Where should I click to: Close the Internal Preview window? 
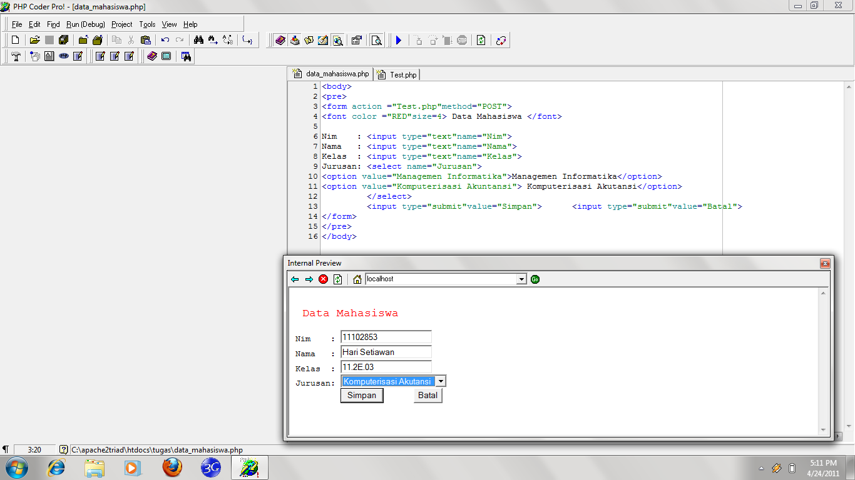(825, 263)
